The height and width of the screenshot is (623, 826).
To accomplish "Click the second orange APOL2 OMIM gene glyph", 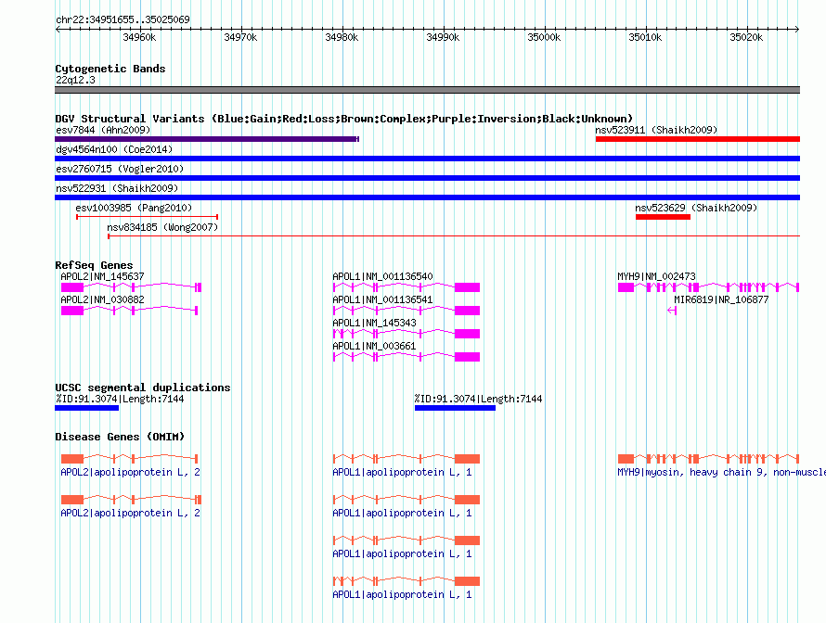I will tap(131, 500).
